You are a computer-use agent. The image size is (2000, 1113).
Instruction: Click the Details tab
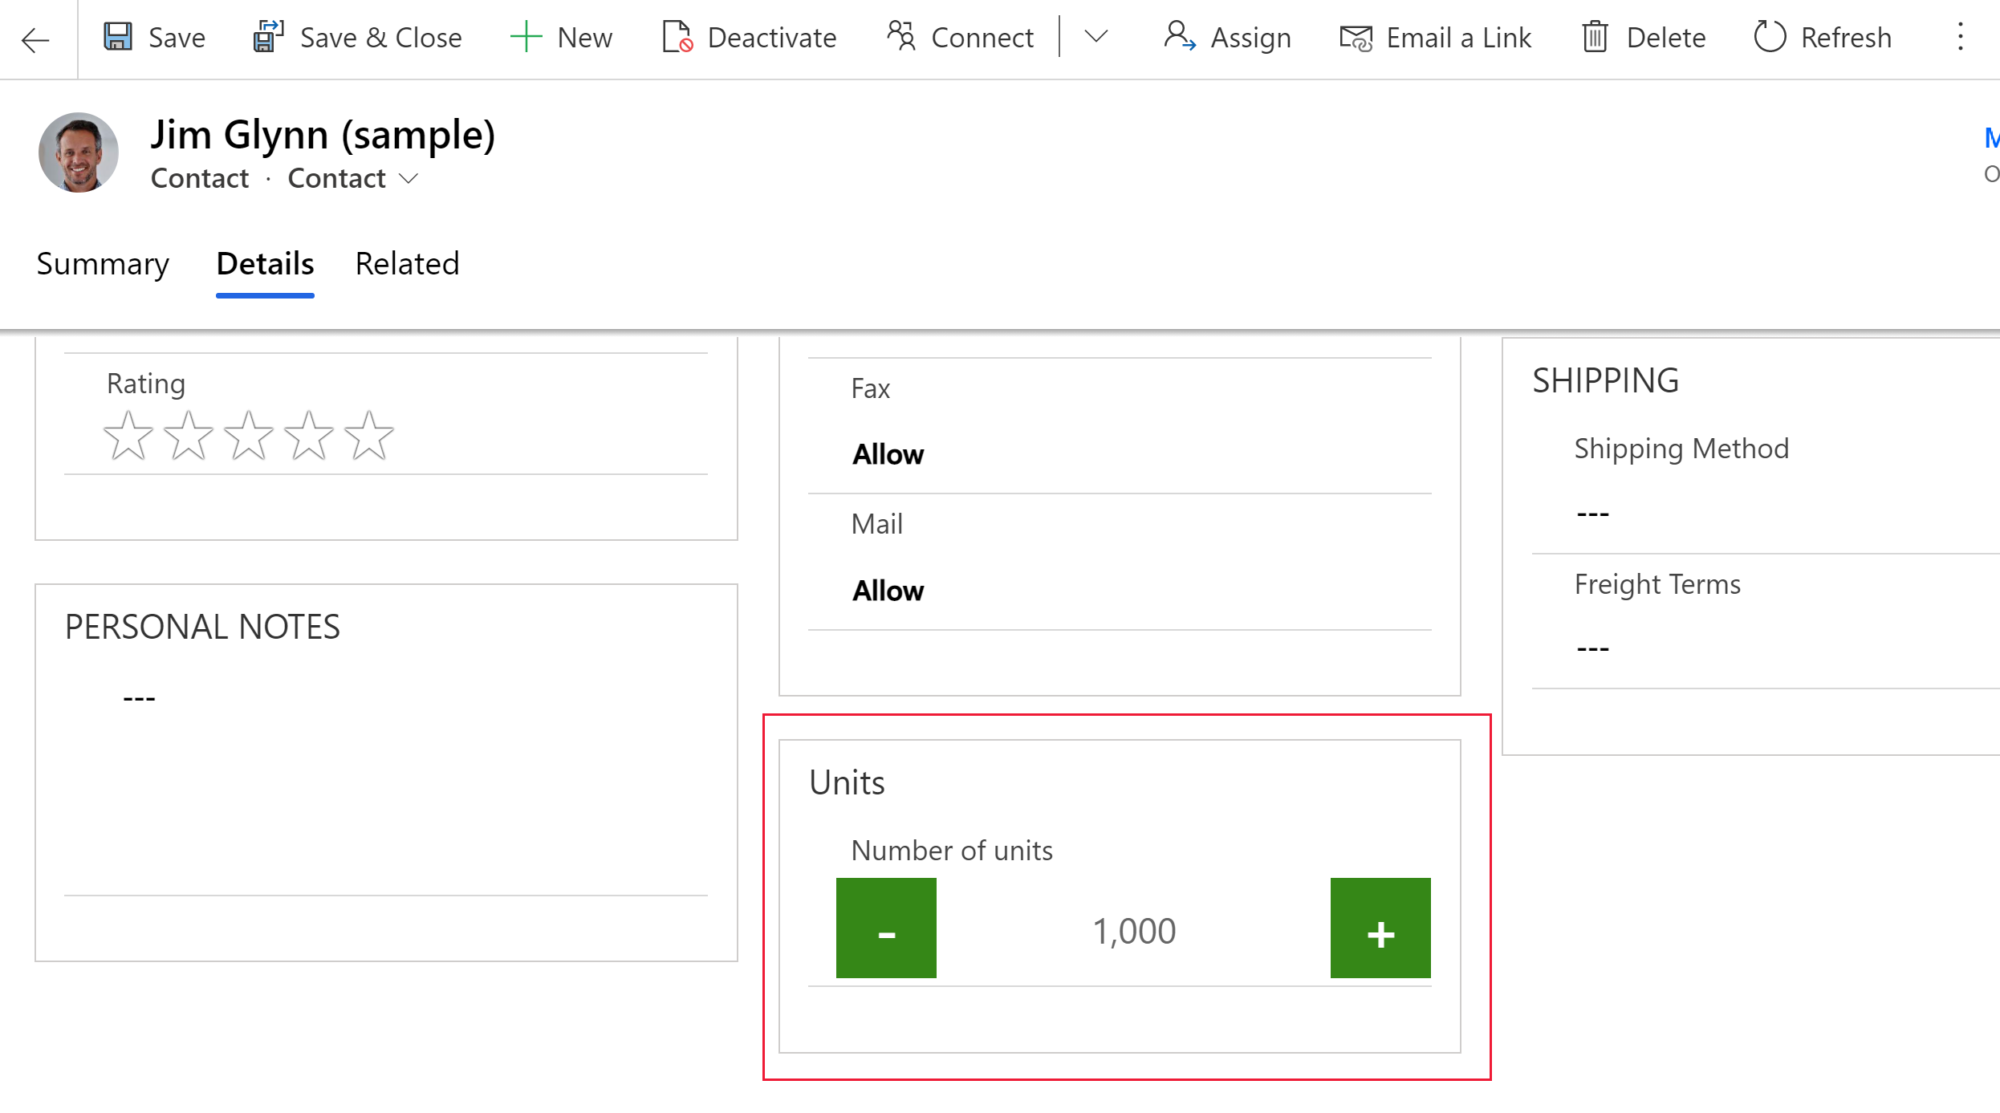pyautogui.click(x=265, y=262)
